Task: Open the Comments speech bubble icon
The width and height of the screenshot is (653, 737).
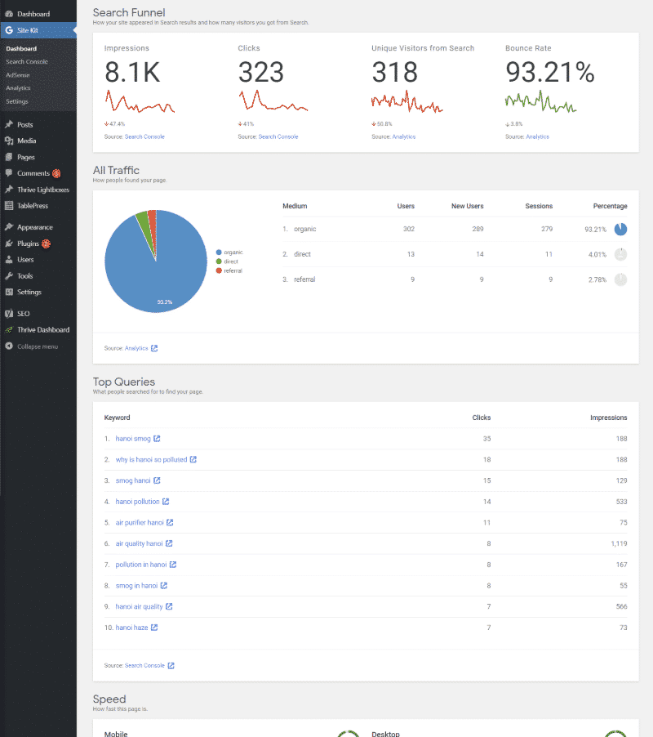Action: pyautogui.click(x=8, y=173)
